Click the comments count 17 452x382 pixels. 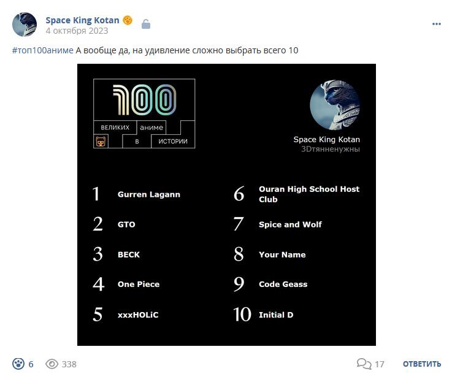(x=380, y=364)
